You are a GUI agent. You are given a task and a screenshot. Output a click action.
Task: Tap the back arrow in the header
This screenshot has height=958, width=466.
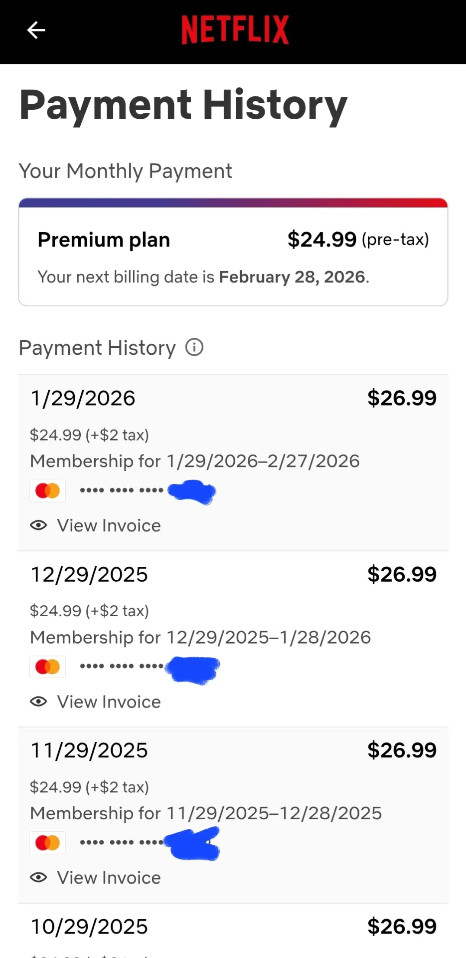[x=36, y=30]
